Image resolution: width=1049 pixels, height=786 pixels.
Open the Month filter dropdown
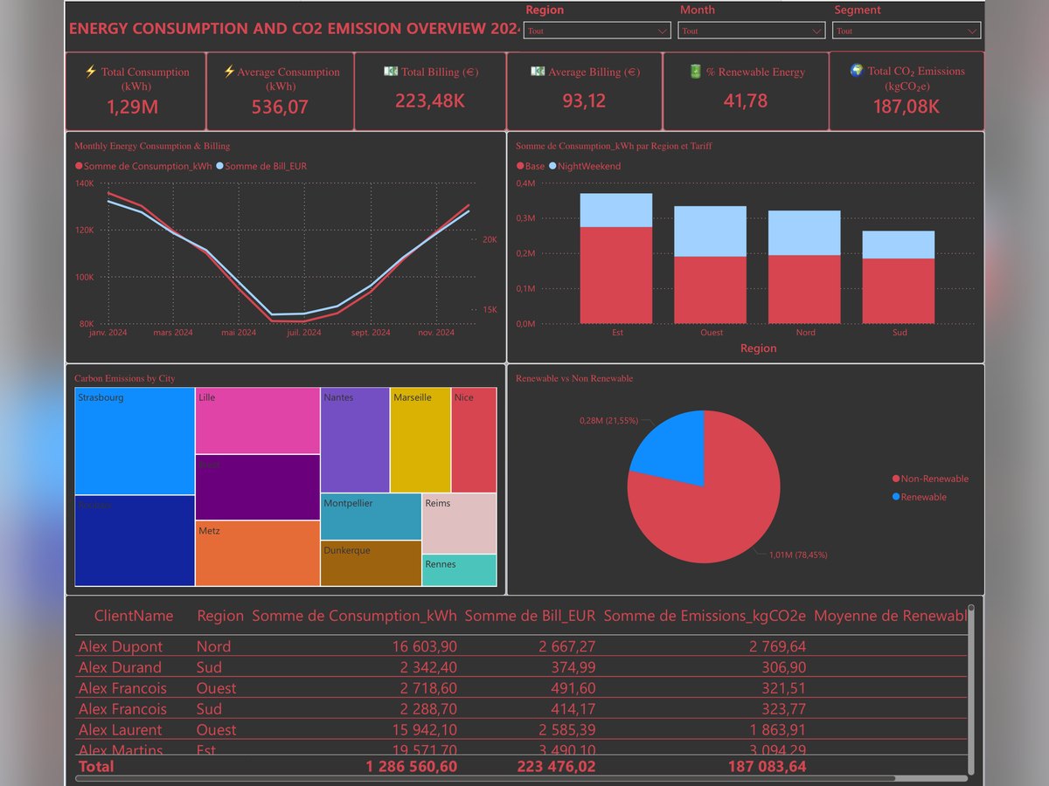(x=816, y=30)
